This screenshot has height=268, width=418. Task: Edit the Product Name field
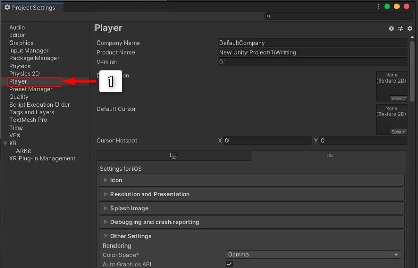(x=312, y=52)
